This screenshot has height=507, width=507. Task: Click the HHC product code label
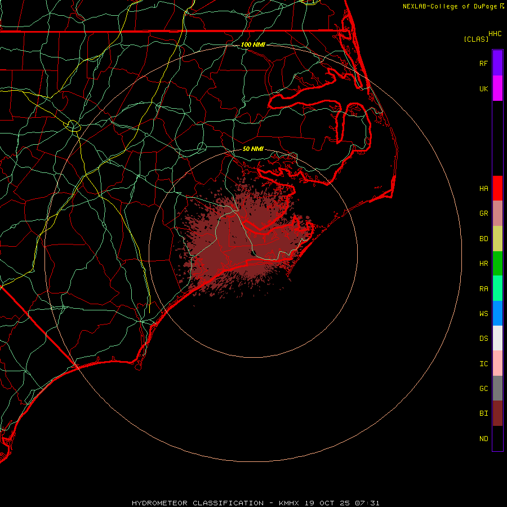tap(495, 34)
